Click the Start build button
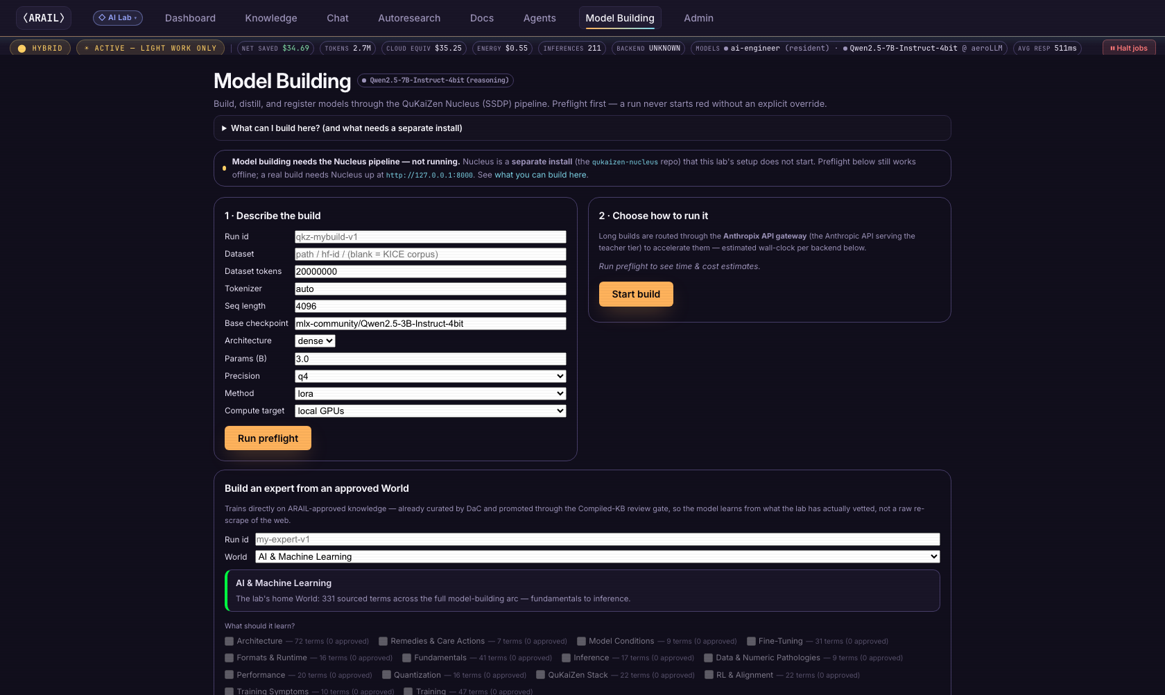This screenshot has height=695, width=1165. (636, 294)
